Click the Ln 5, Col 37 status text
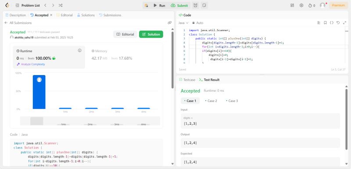 (x=338, y=70)
